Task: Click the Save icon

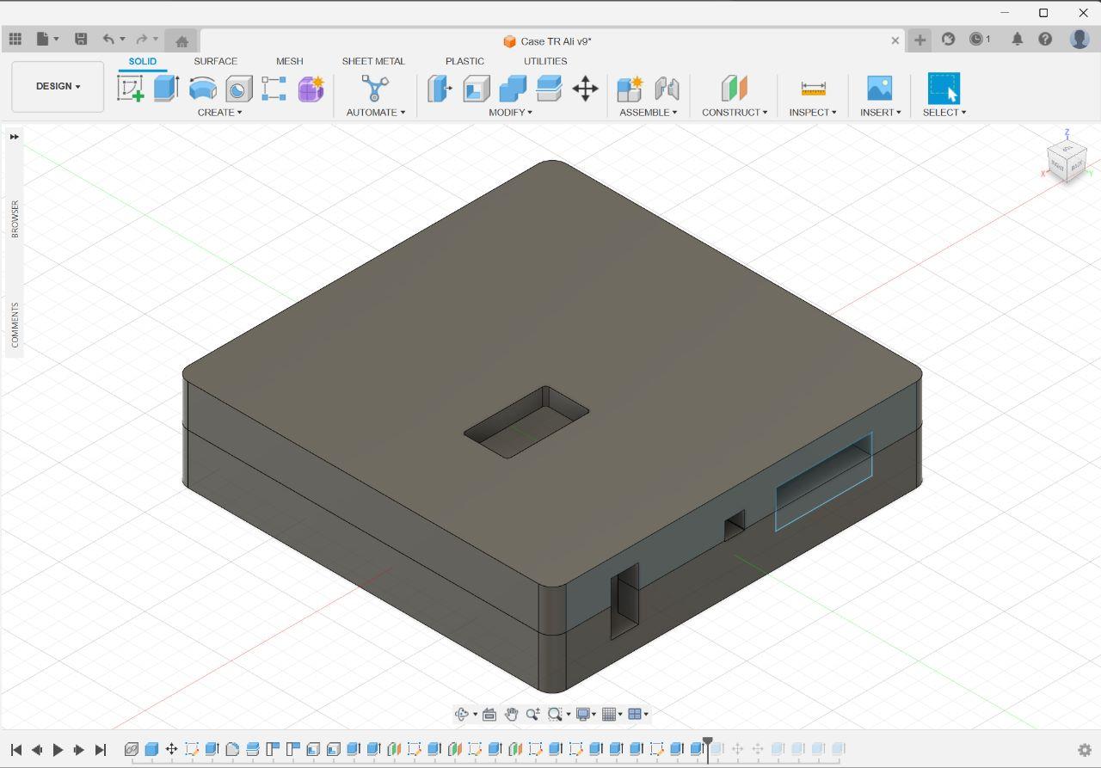Action: [81, 39]
